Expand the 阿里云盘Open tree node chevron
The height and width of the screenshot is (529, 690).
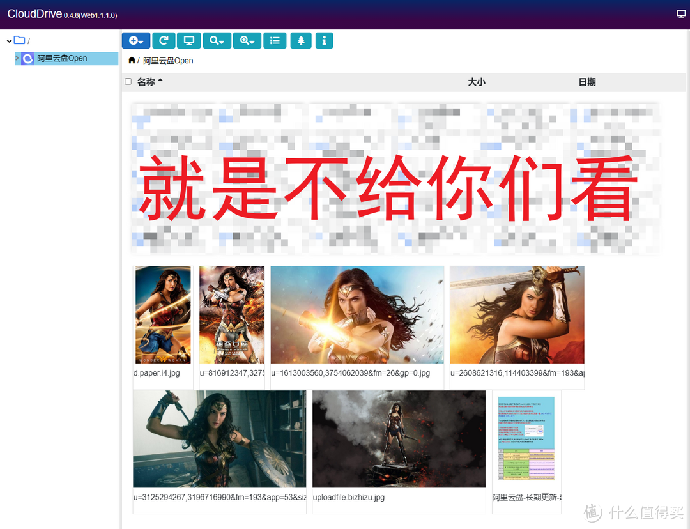[17, 58]
